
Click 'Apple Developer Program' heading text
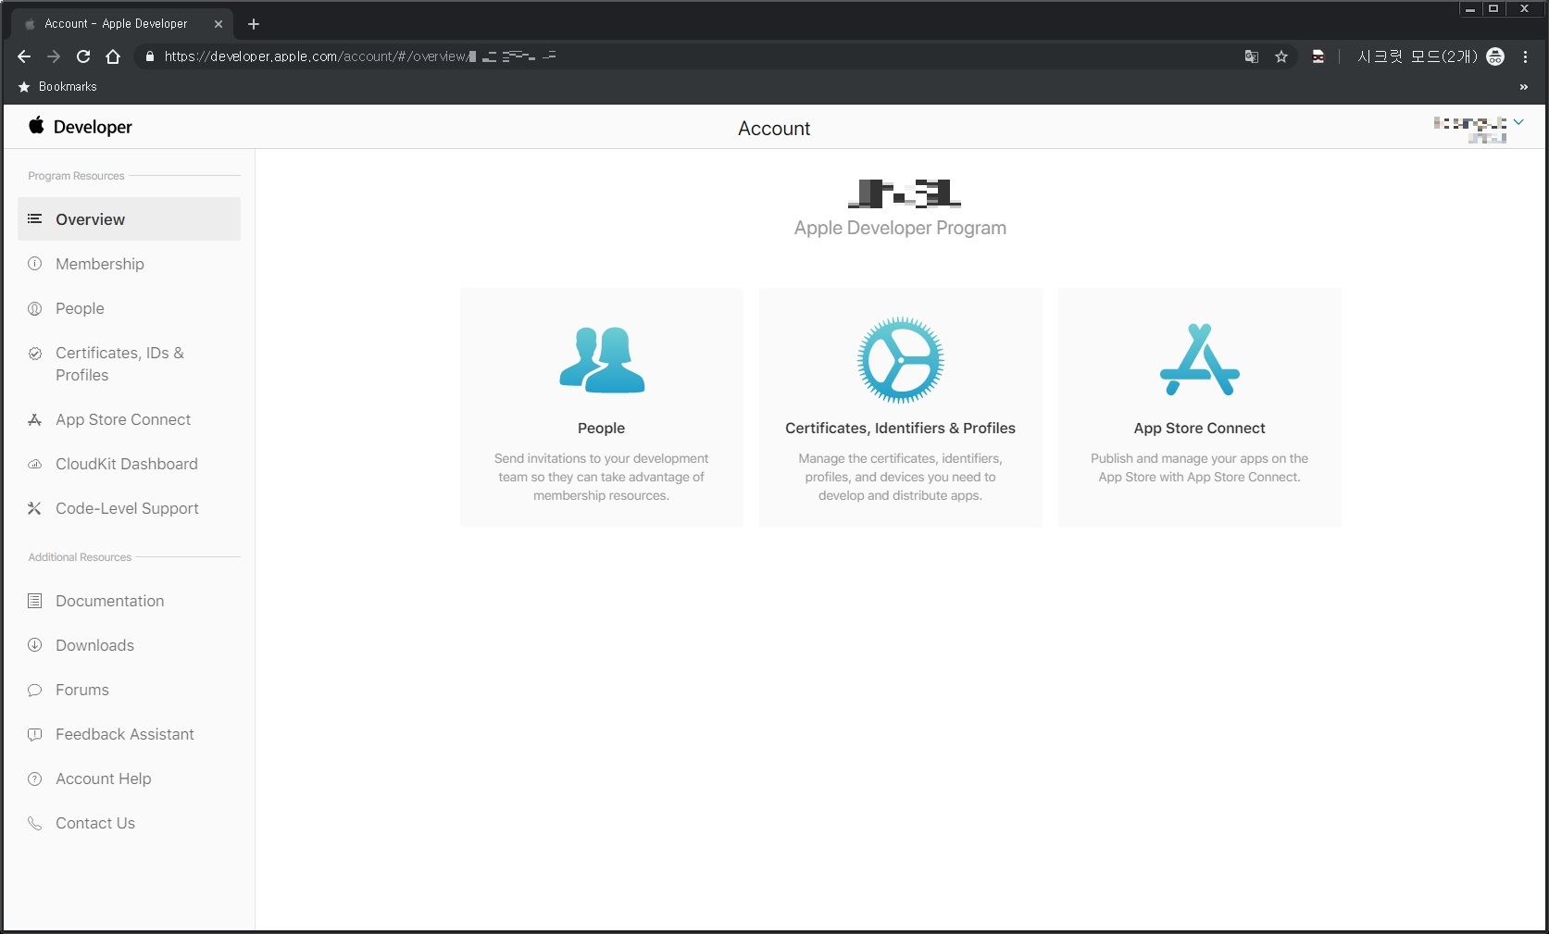[900, 228]
